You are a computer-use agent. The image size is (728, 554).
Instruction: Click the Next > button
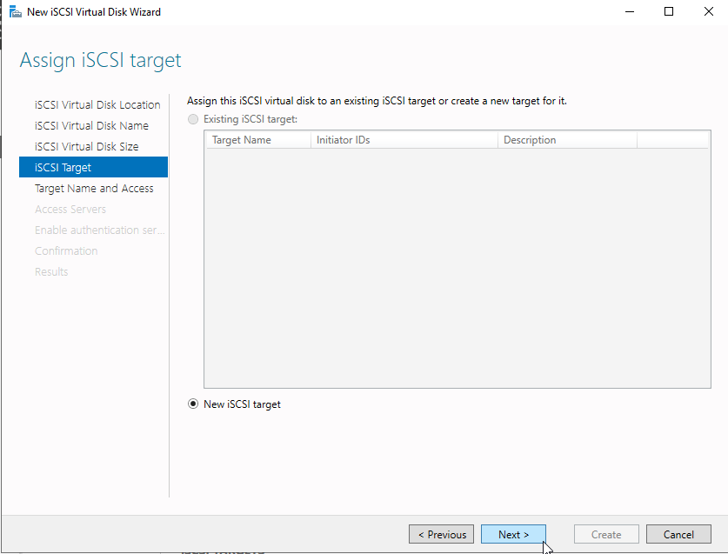pos(513,535)
